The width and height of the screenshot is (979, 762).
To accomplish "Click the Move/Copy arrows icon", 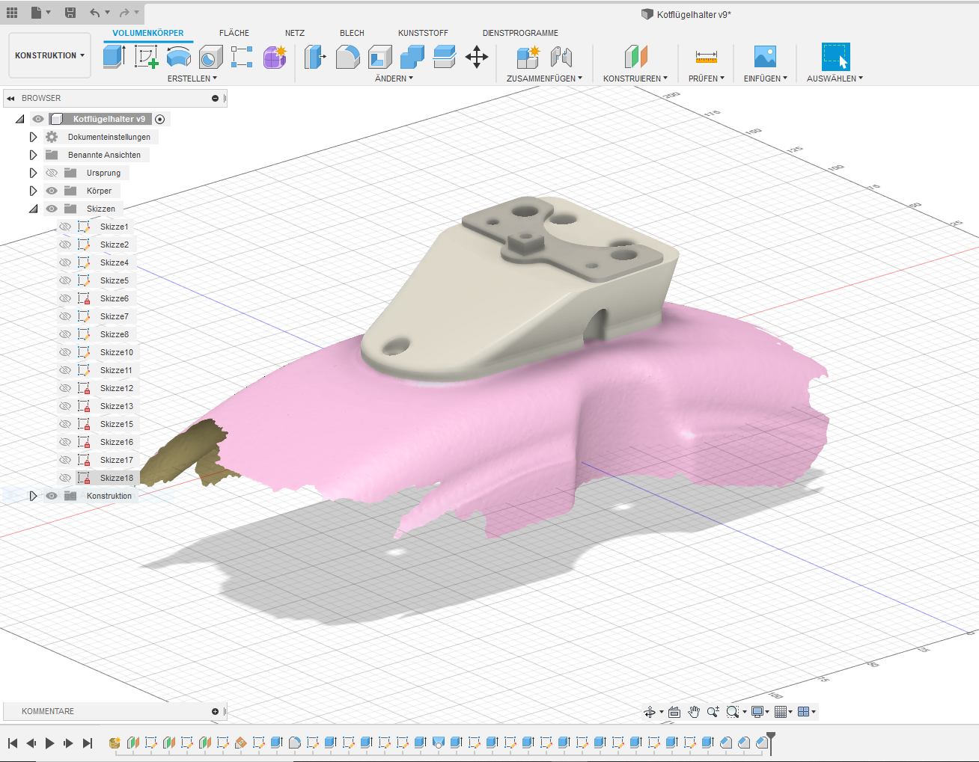I will click(x=477, y=57).
